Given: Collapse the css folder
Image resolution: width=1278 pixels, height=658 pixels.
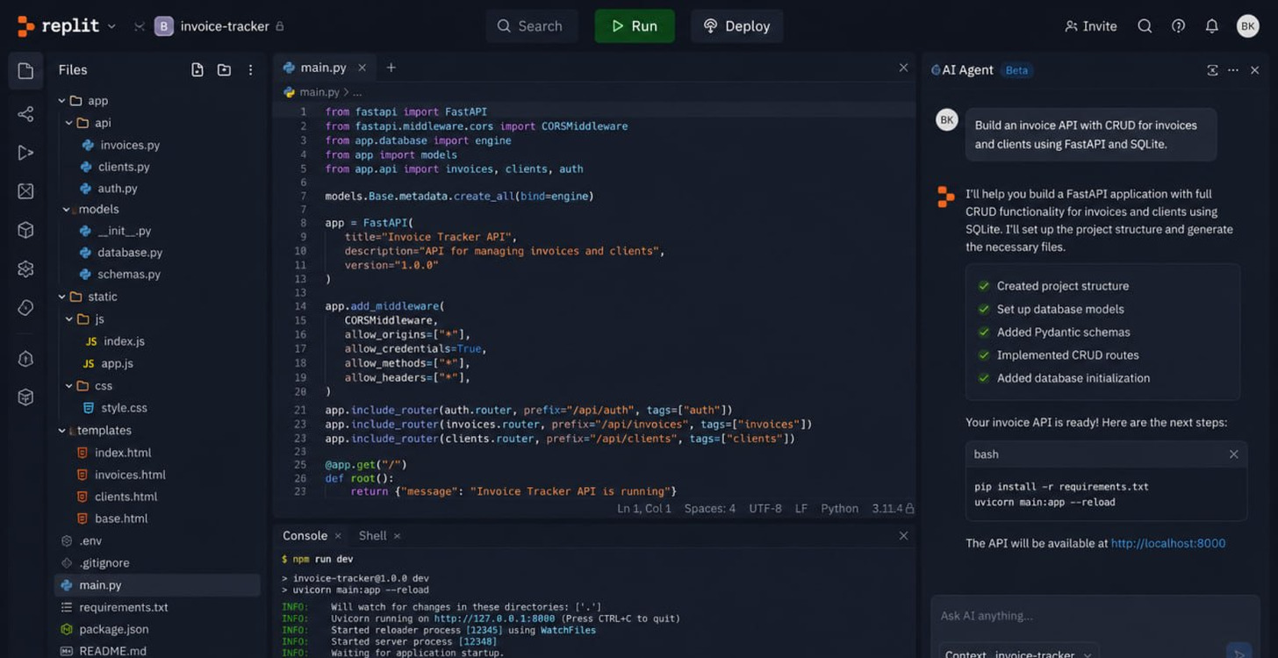Looking at the screenshot, I should (68, 386).
